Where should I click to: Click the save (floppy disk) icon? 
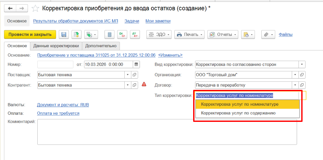pyautogui.click(x=64, y=35)
